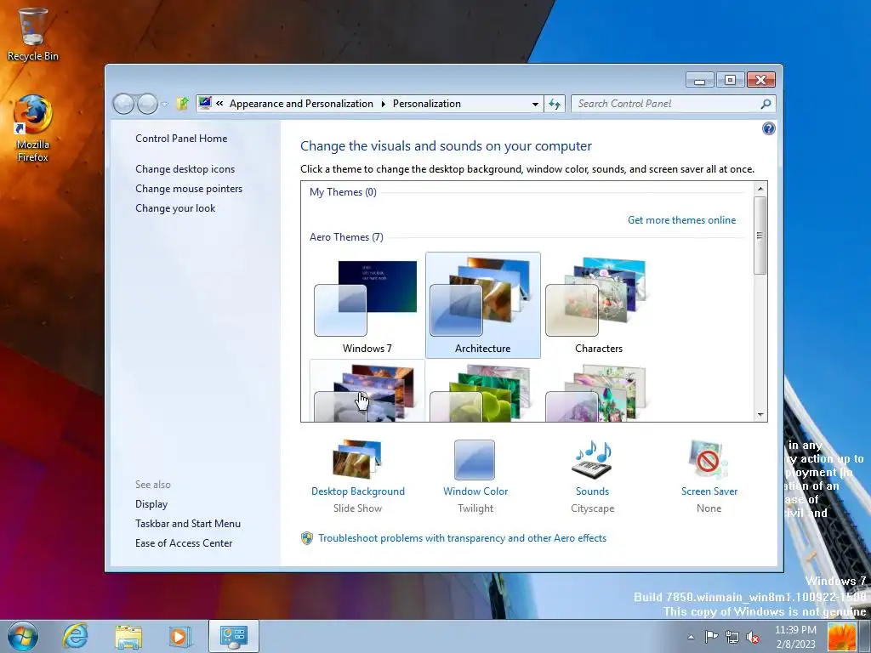
Task: Expand arrow after Appearance and Personalization breadcrumb
Action: click(383, 104)
